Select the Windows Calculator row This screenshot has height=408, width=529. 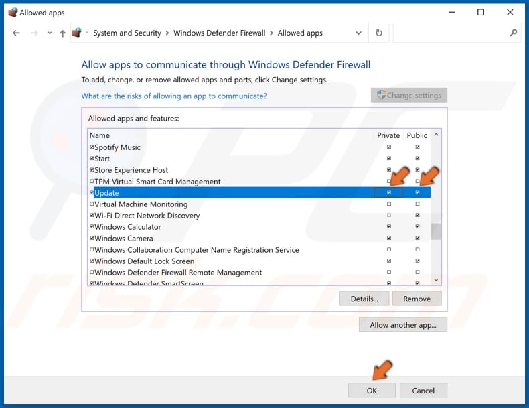pos(259,227)
